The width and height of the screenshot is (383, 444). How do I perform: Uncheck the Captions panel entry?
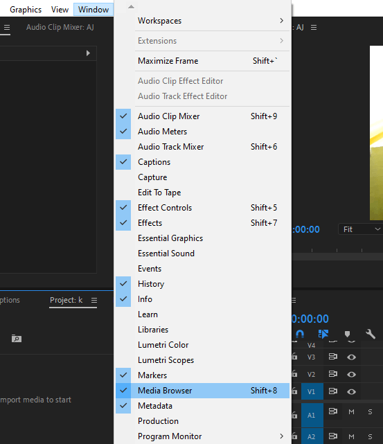pos(202,162)
